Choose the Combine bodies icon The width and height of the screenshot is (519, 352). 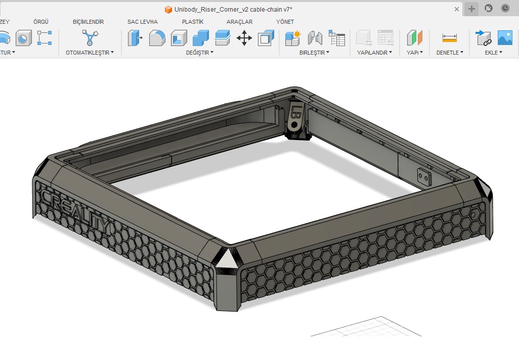click(x=201, y=38)
